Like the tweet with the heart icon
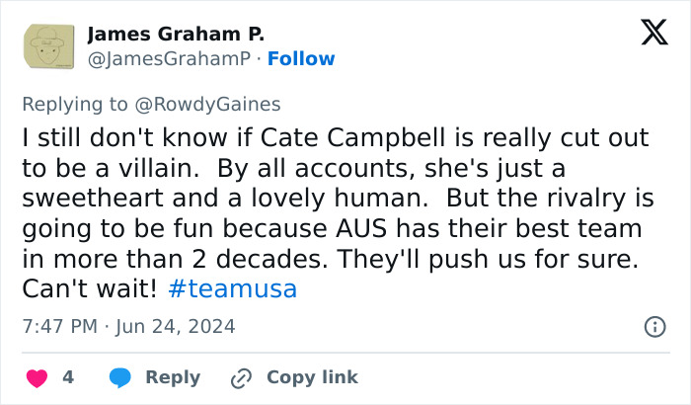691x405 pixels. coord(38,377)
